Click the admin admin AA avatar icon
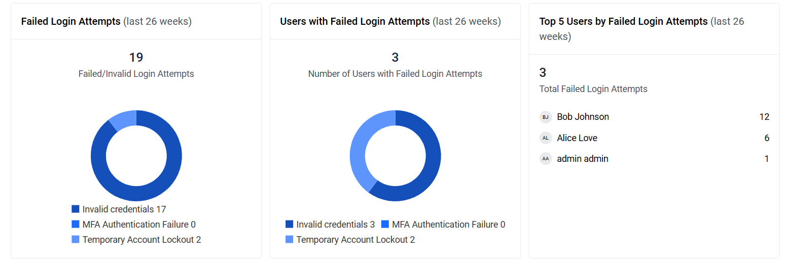 click(x=545, y=159)
